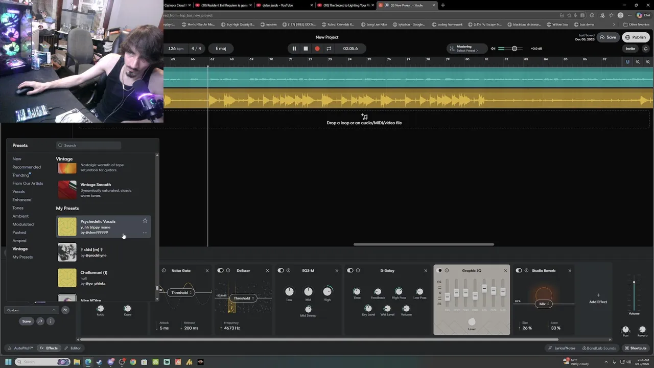Open info for the D-Delay effect
Screen dimensions: 654x368
358,270
